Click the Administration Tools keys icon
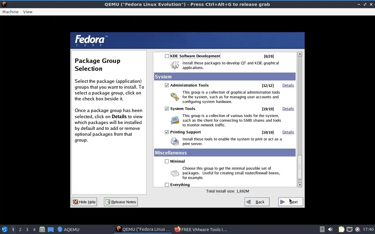 coord(175,97)
